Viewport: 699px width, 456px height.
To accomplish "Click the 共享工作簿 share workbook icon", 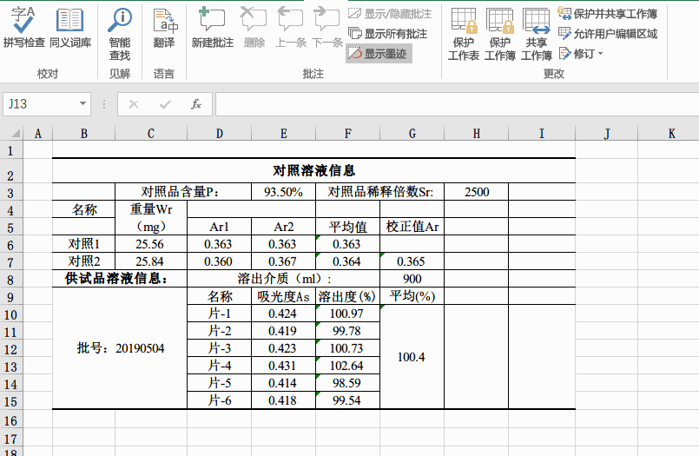I will tap(537, 34).
